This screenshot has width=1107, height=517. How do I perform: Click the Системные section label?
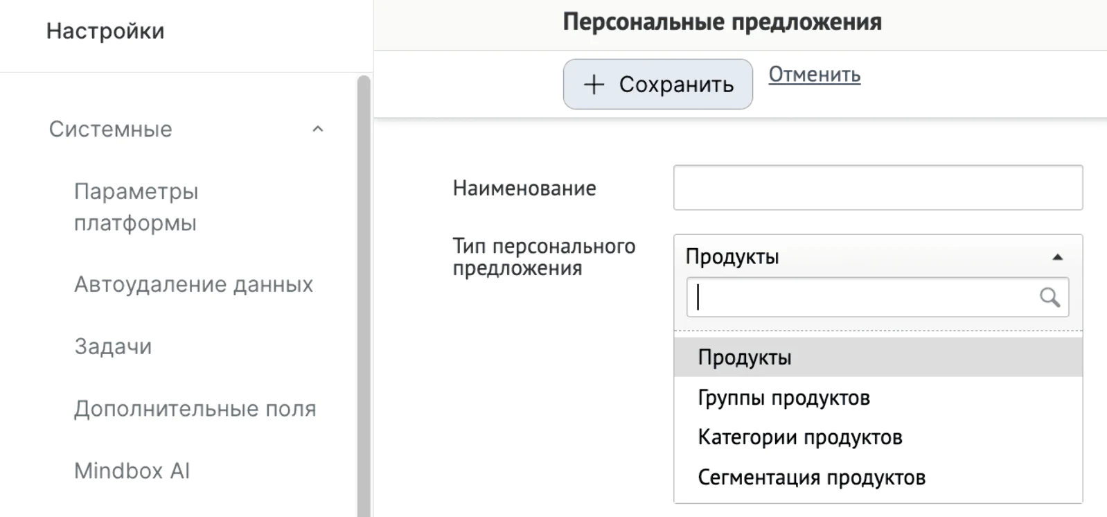[111, 129]
